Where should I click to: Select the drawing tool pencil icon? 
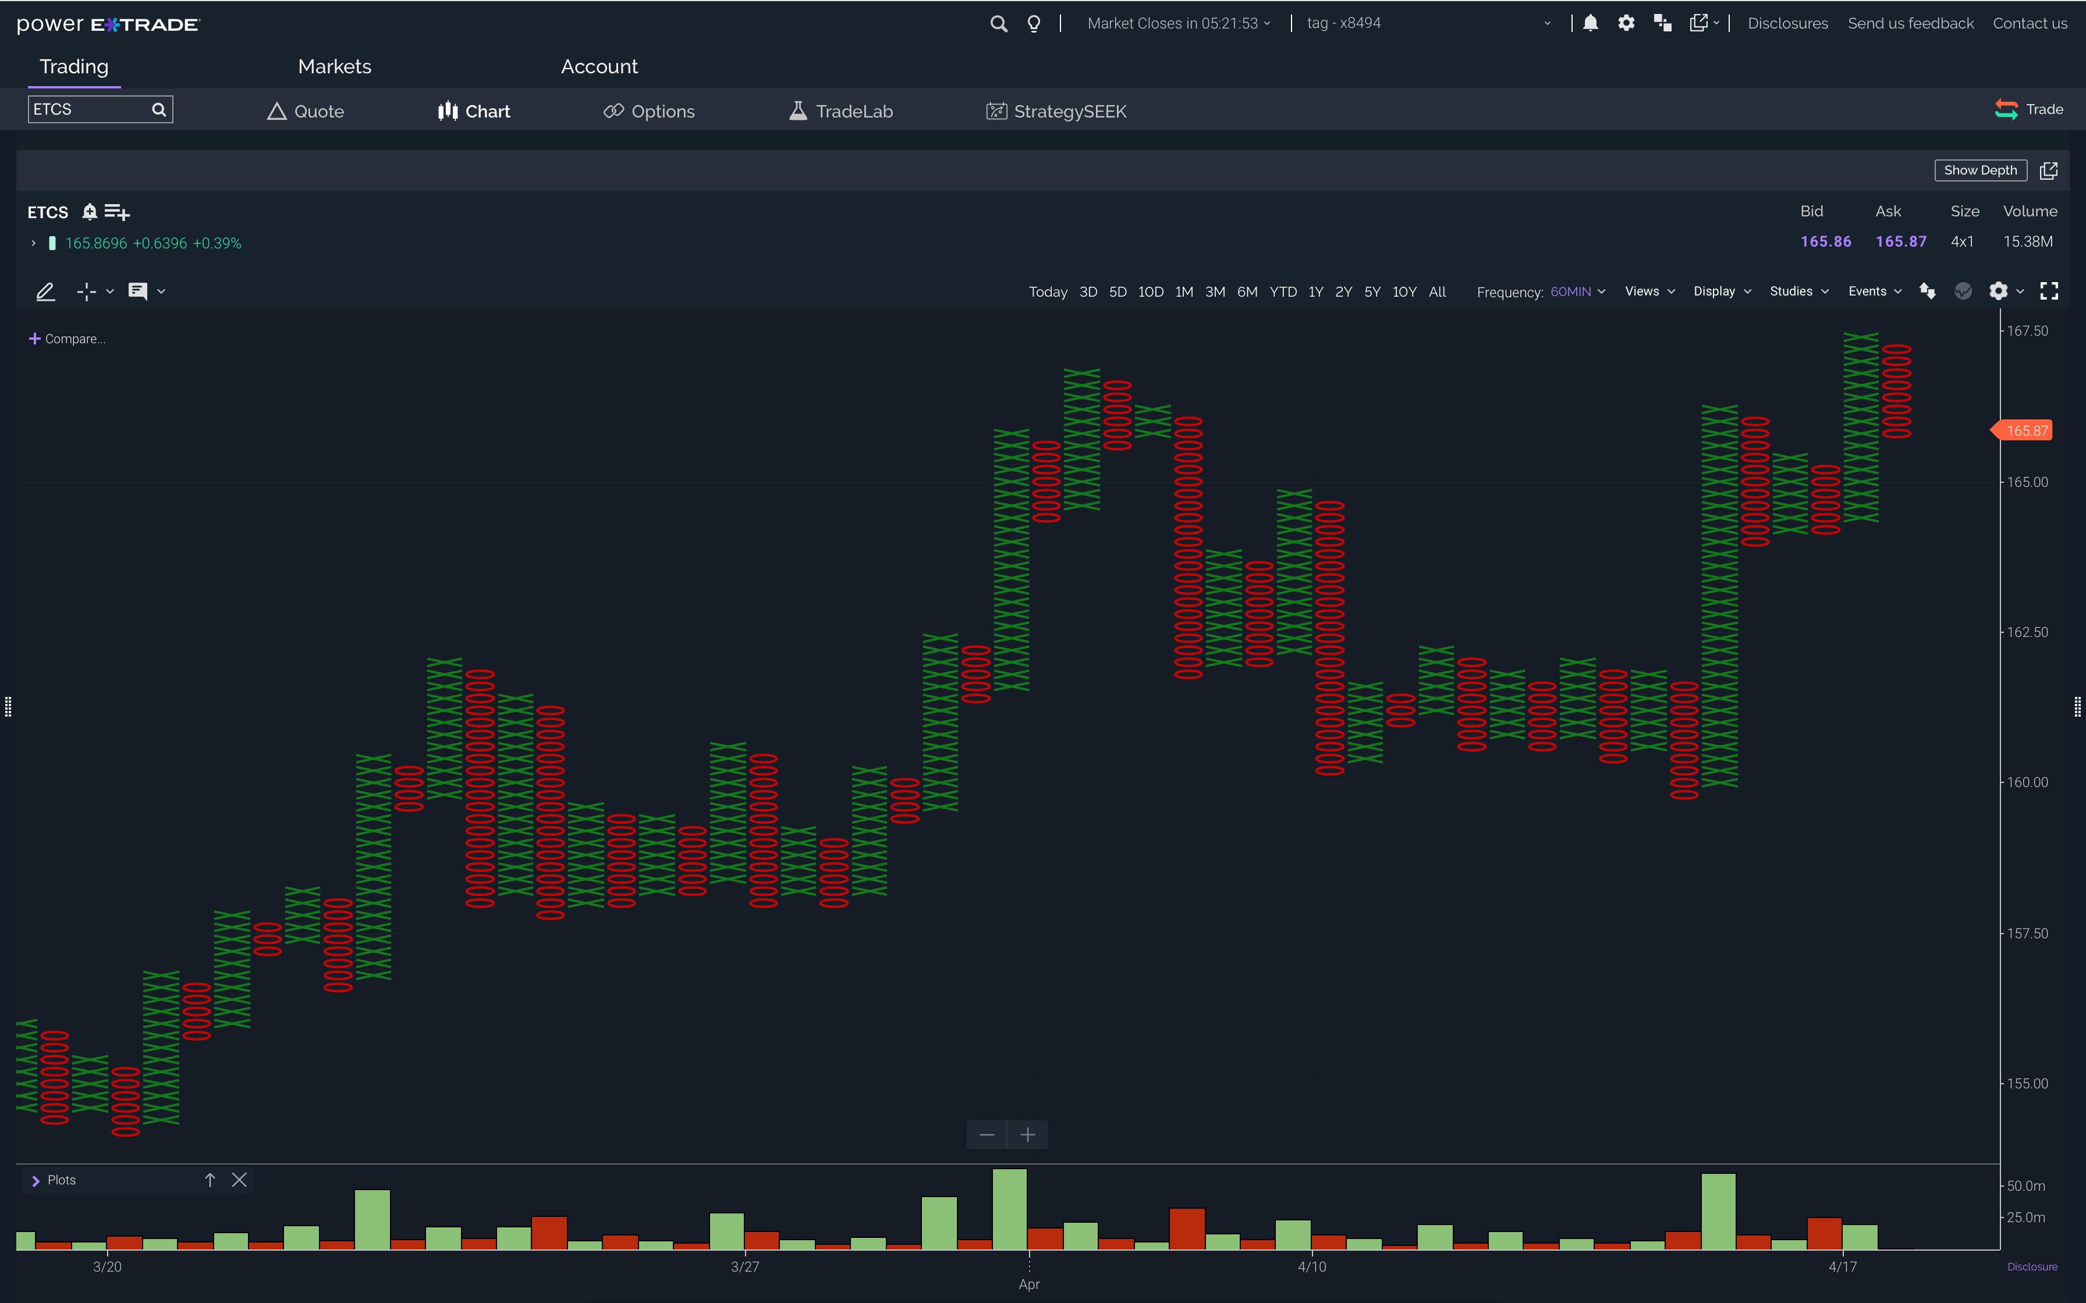point(45,291)
